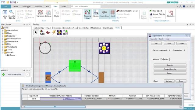Screen dimensions: 195x110
Task: Open Class Library panel dropdown arrow
Action: tap(24, 24)
